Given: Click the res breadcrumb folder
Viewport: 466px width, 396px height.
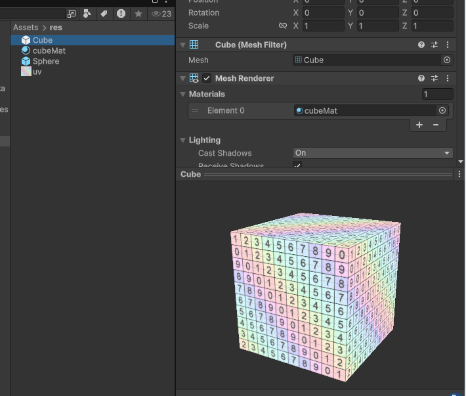Looking at the screenshot, I should tap(56, 28).
